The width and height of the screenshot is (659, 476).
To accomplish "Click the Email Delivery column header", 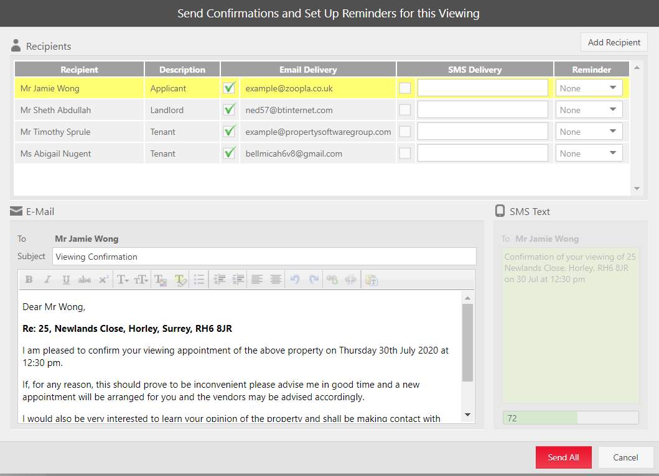I will pyautogui.click(x=308, y=70).
